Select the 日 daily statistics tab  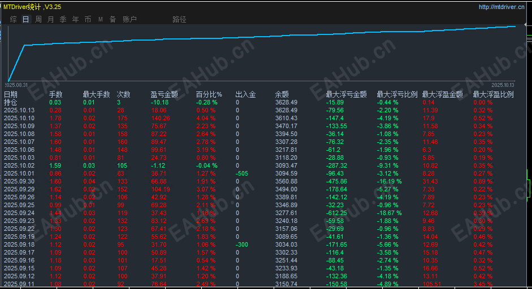point(26,19)
